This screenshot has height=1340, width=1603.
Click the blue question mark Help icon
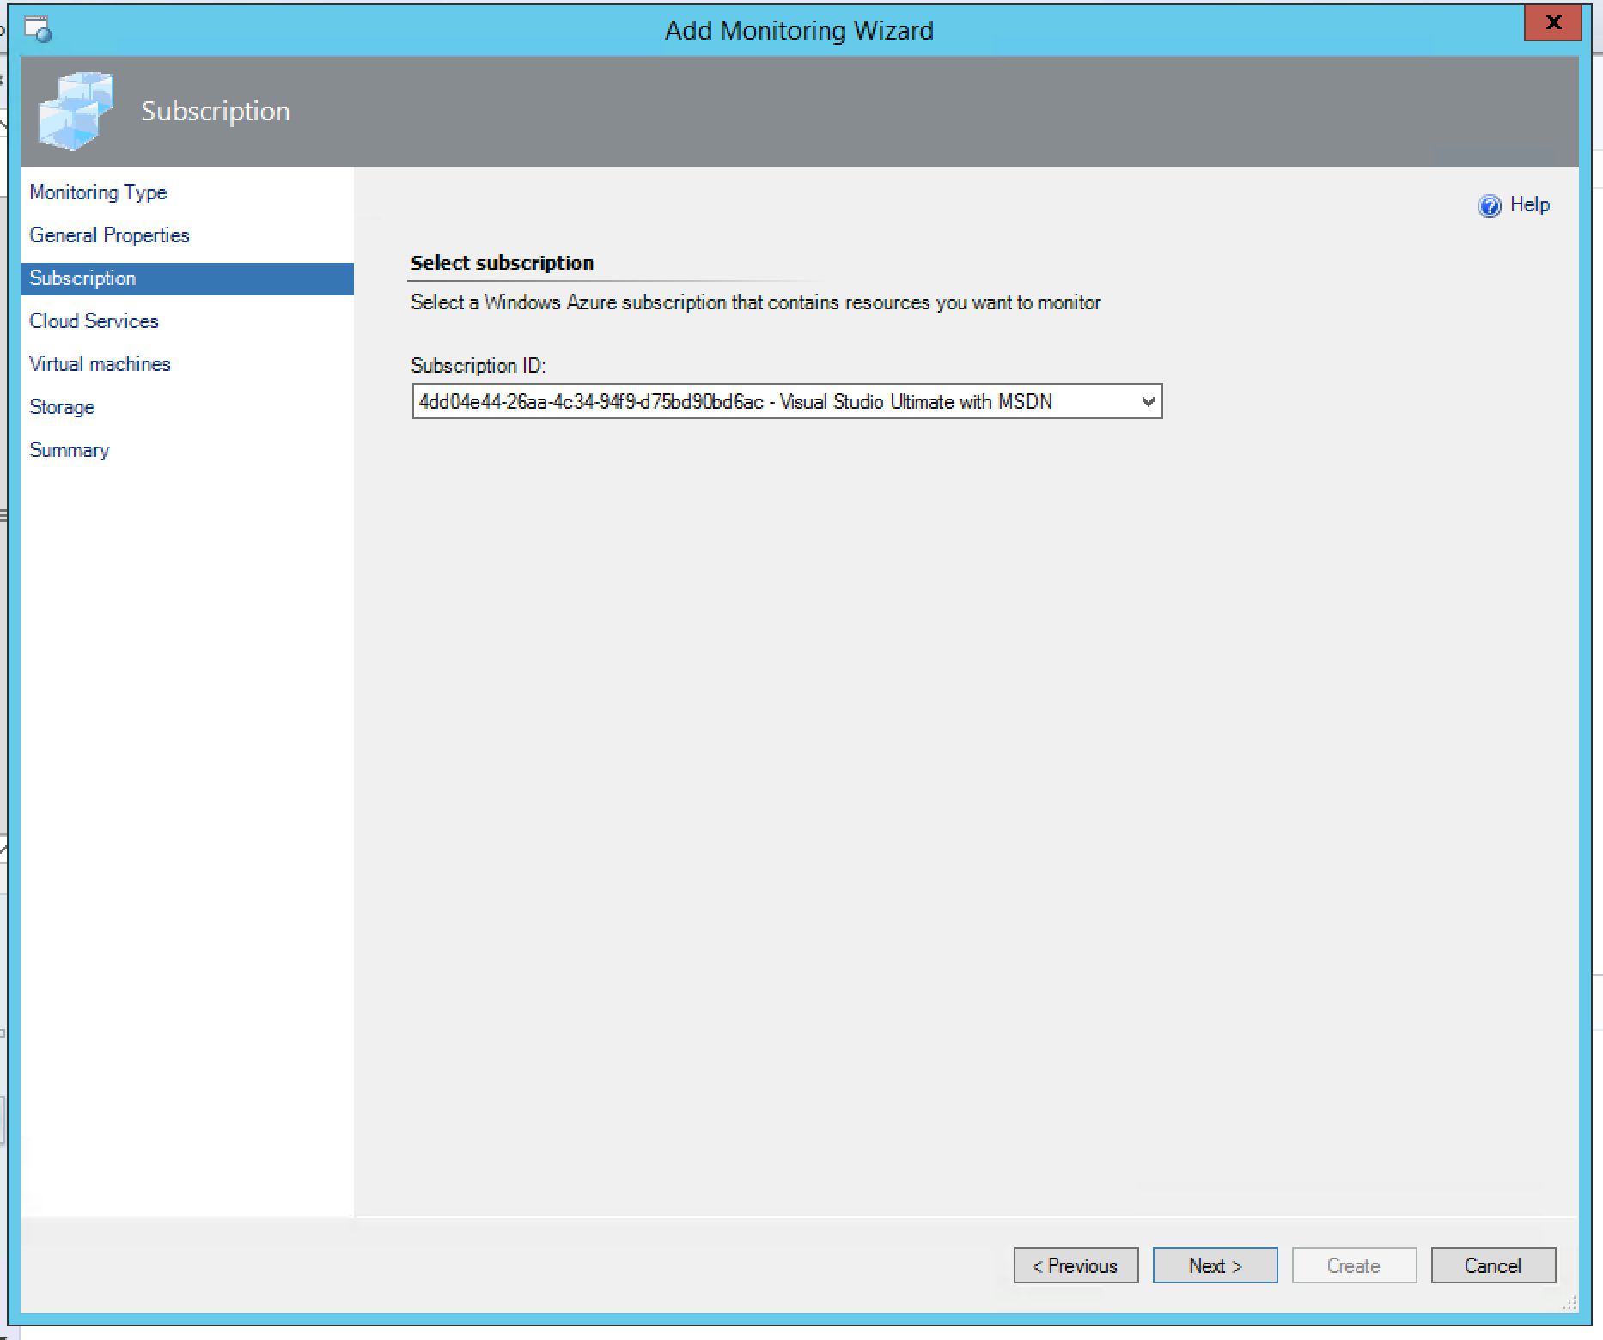[x=1489, y=206]
